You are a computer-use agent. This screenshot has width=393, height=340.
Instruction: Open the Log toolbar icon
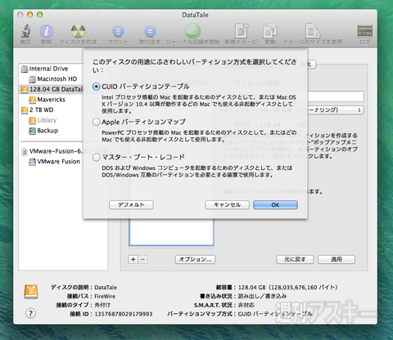coord(364,31)
